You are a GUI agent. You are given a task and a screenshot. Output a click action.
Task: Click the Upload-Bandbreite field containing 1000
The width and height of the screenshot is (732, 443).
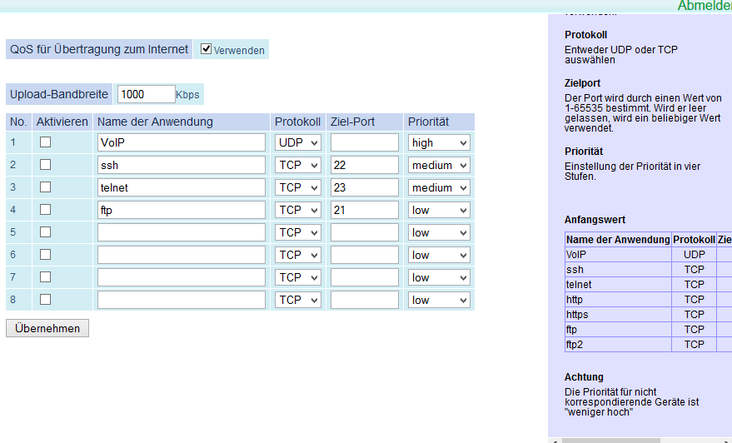146,94
